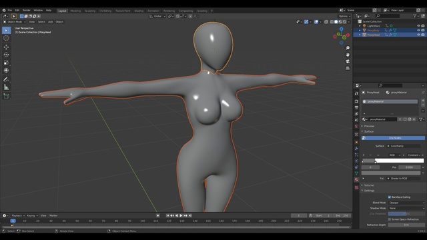The width and height of the screenshot is (427, 240).
Task: Click the color ramp Pos value field
Action: 409,167
